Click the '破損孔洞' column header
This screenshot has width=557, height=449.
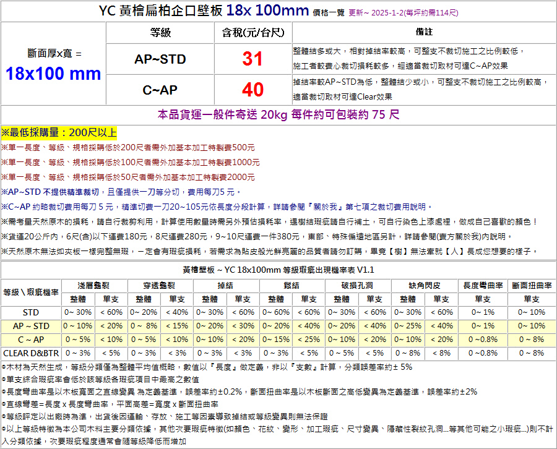point(358,286)
